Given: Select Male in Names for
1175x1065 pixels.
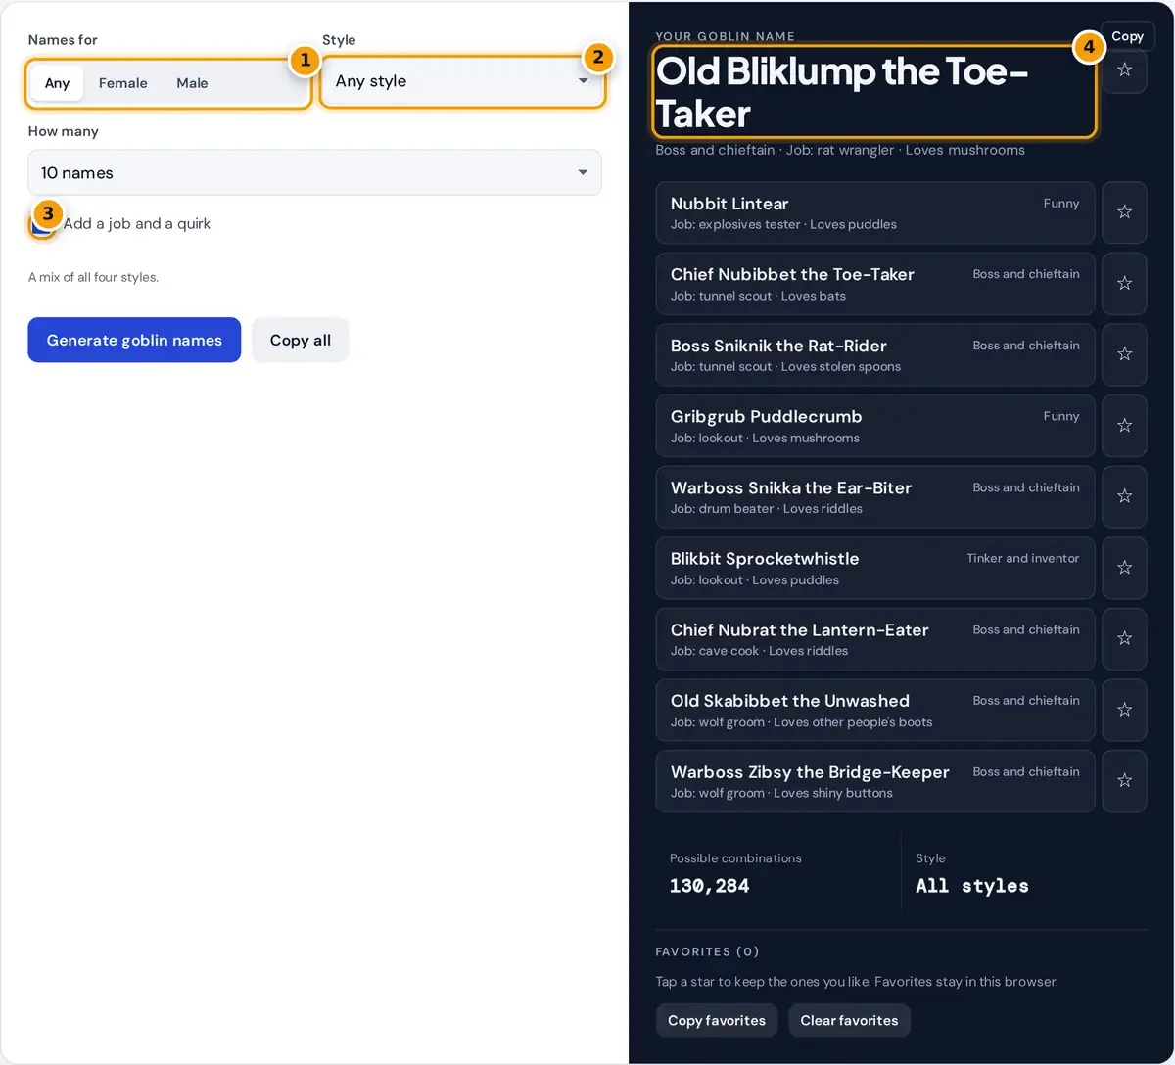Looking at the screenshot, I should point(192,83).
